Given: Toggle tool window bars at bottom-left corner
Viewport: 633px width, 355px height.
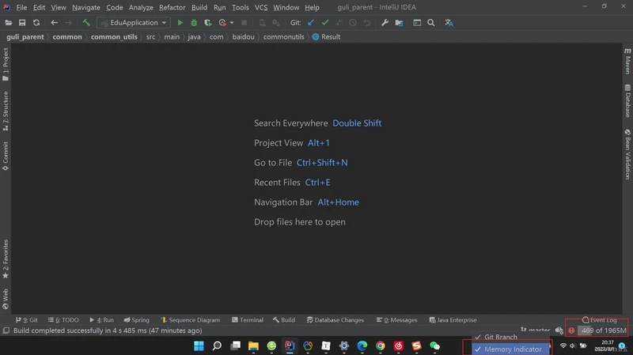Looking at the screenshot, I should (6, 330).
